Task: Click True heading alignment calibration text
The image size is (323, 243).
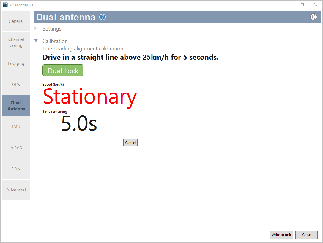Action: click(x=83, y=49)
